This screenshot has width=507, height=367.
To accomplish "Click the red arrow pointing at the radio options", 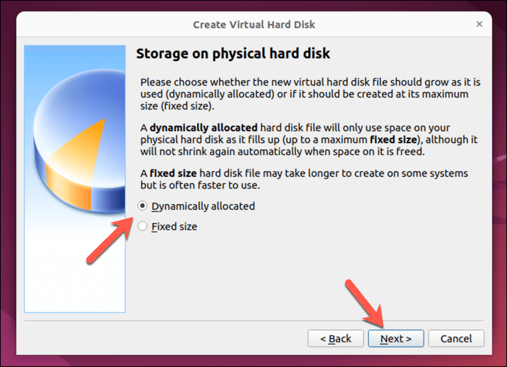I will [109, 239].
